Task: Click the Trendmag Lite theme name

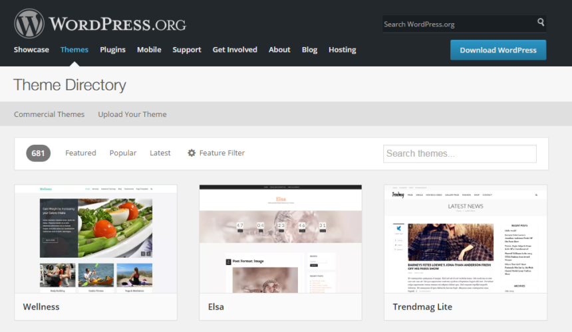Action: click(x=422, y=307)
